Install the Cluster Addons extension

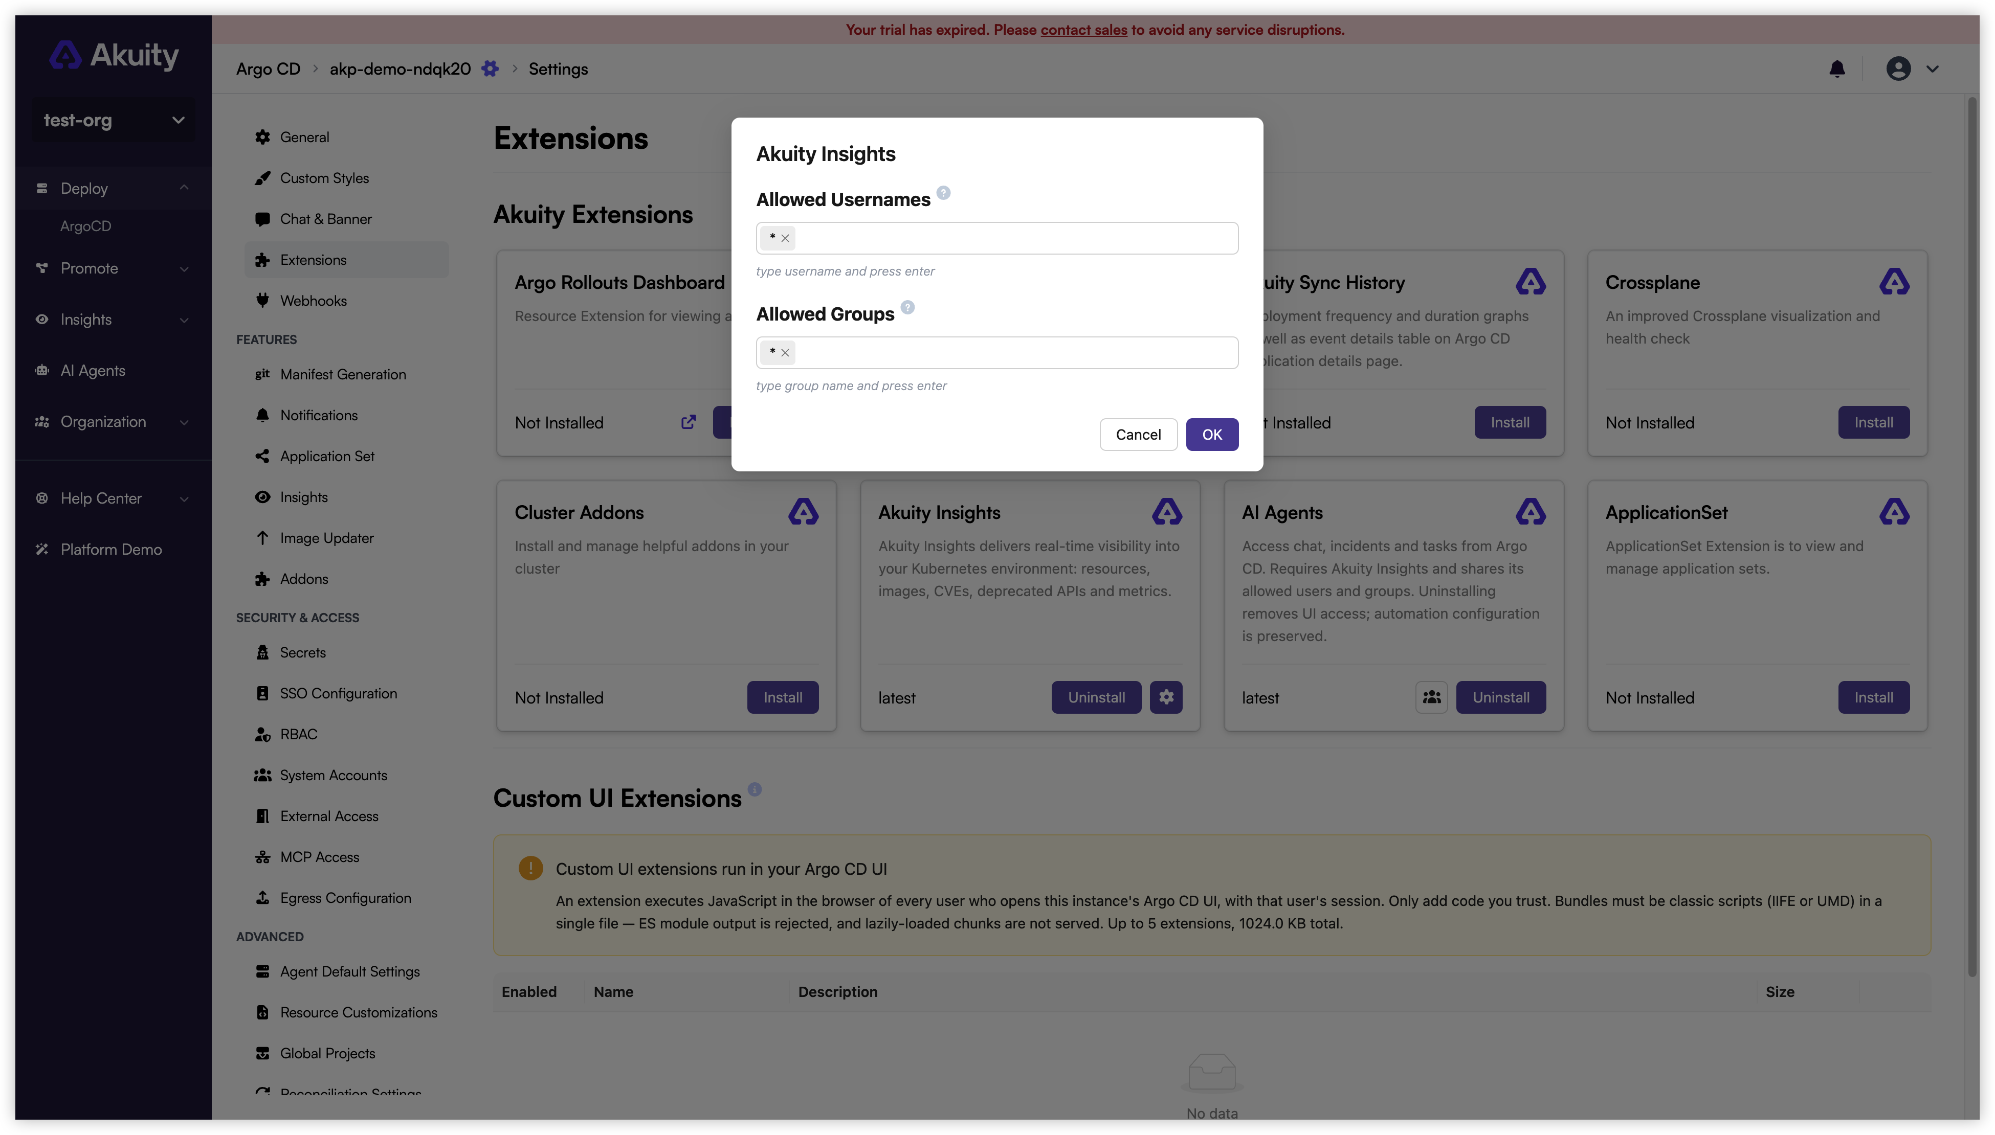[782, 698]
